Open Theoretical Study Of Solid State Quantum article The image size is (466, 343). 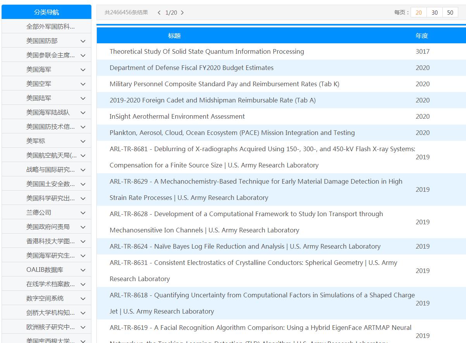click(206, 51)
